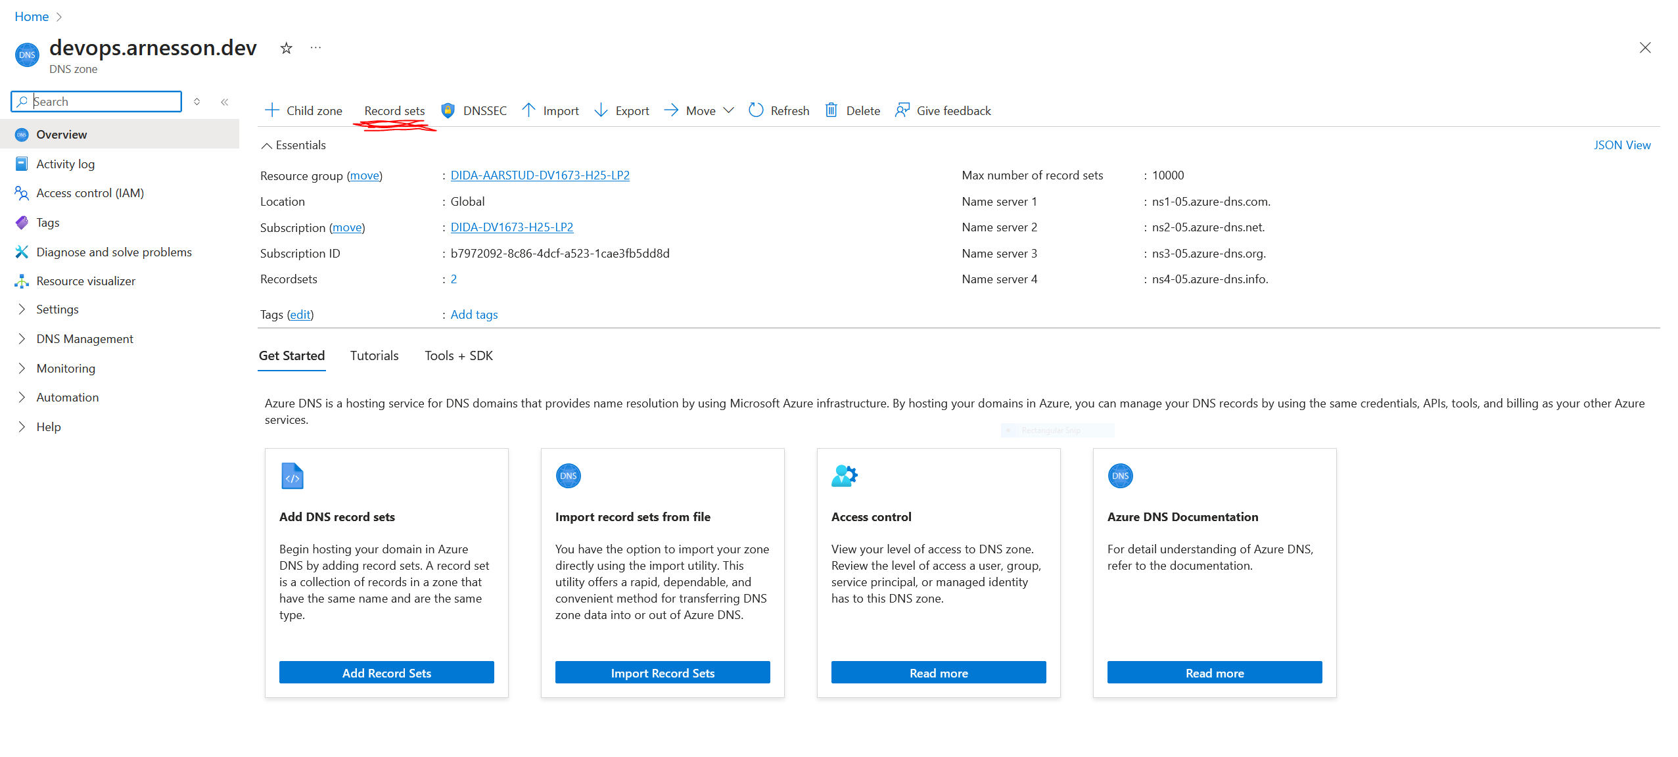Click the Add Record Sets button
1678x757 pixels.
click(386, 672)
